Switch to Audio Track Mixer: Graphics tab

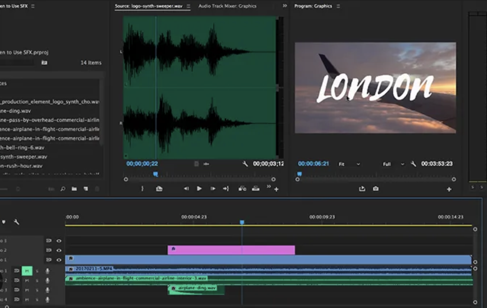coord(227,6)
